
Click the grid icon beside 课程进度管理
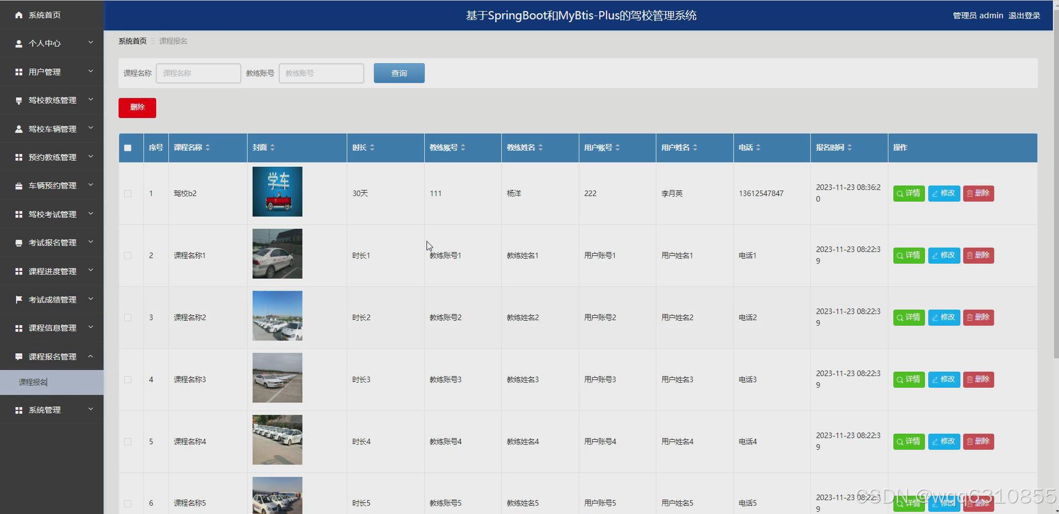[x=19, y=271]
